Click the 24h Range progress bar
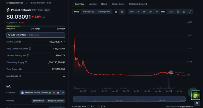 (36, 26)
